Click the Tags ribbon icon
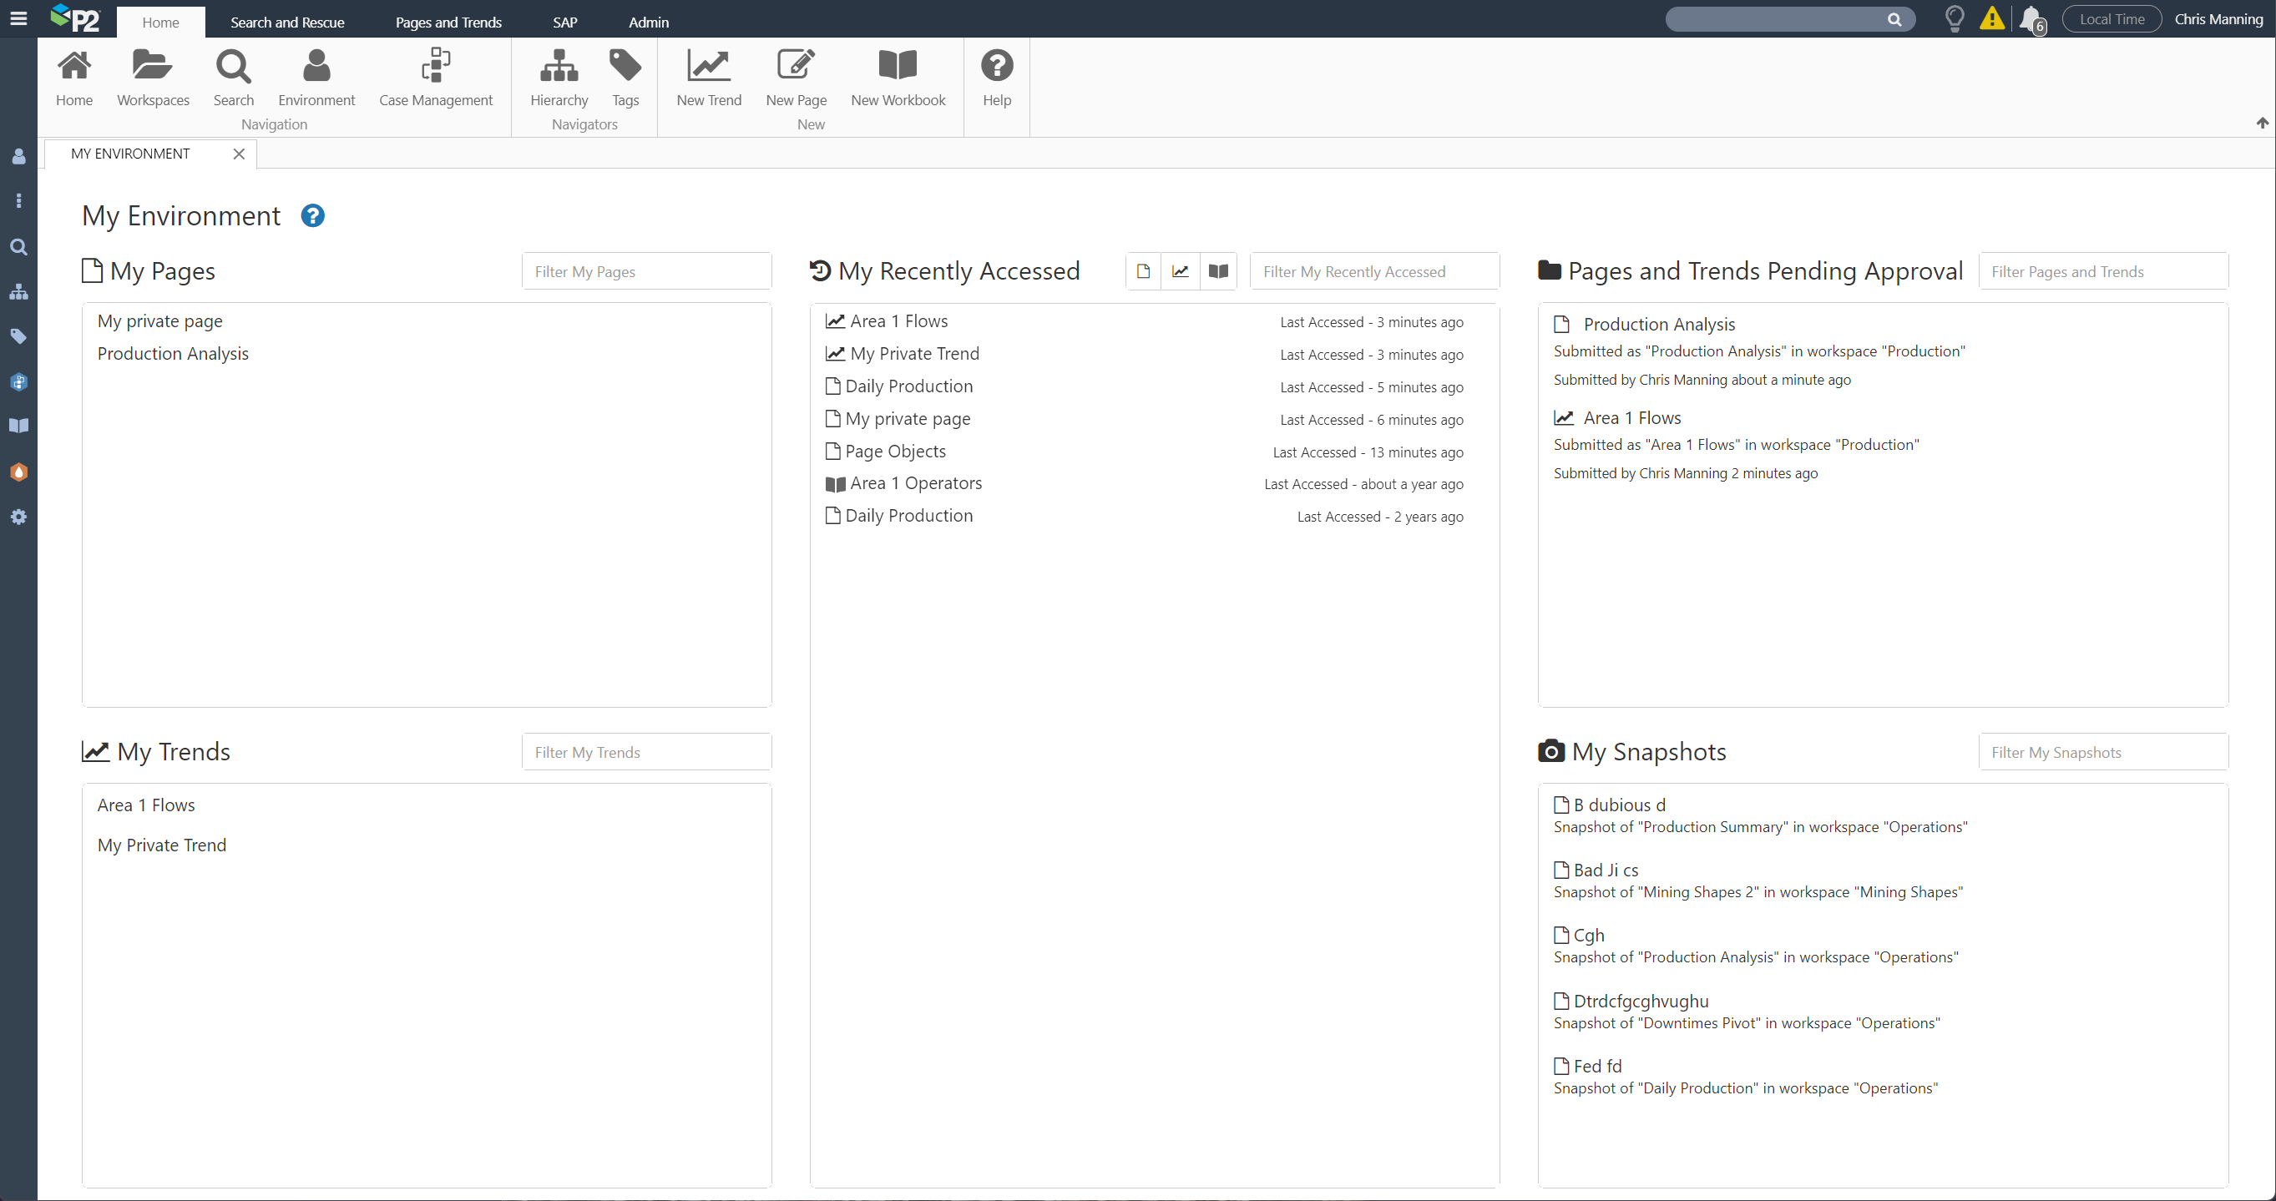The height and width of the screenshot is (1201, 2276). coord(625,78)
